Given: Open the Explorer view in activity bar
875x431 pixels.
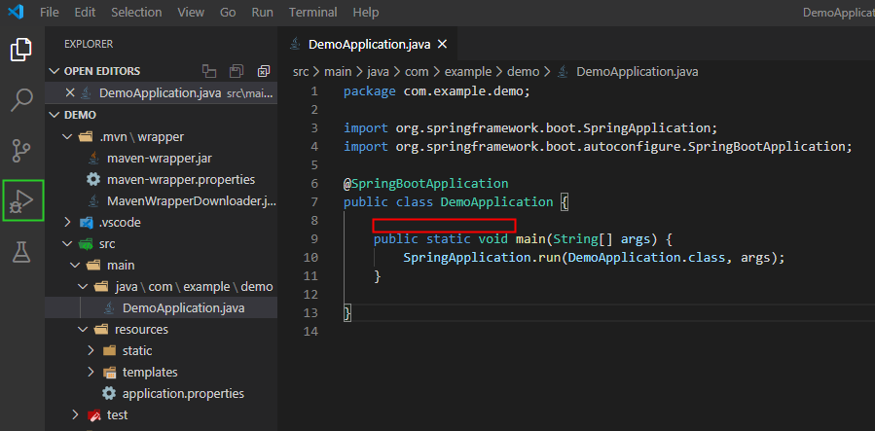Looking at the screenshot, I should pos(21,51).
